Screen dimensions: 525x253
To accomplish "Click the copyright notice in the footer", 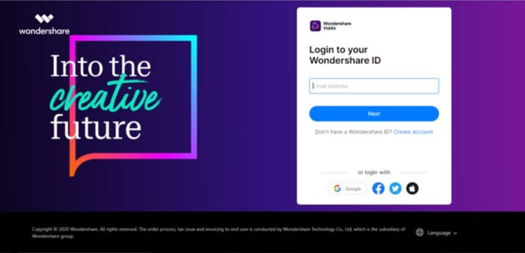I will (218, 233).
